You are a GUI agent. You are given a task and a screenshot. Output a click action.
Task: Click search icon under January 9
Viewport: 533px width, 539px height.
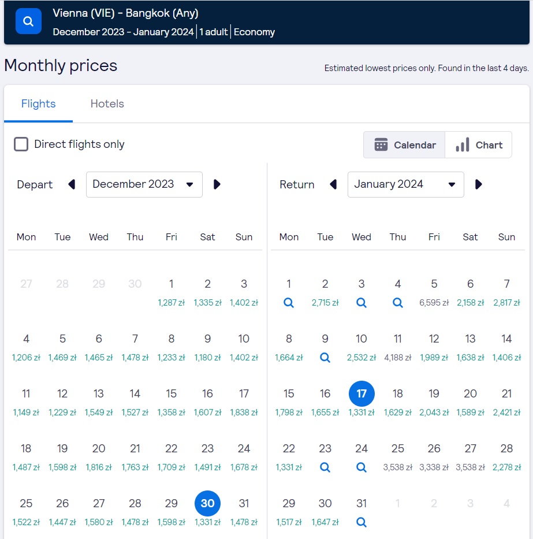pyautogui.click(x=325, y=358)
